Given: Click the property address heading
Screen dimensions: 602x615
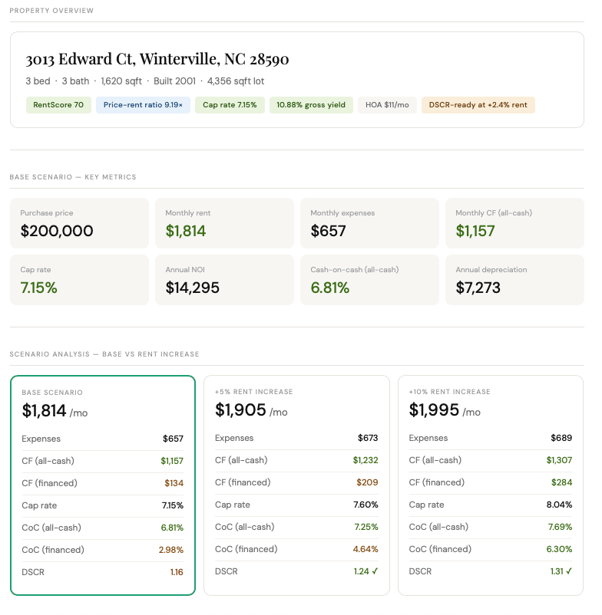Looking at the screenshot, I should click(x=157, y=60).
